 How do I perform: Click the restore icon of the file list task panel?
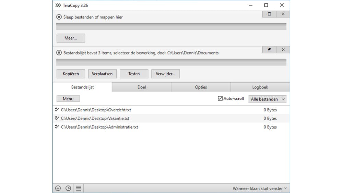pos(269,50)
